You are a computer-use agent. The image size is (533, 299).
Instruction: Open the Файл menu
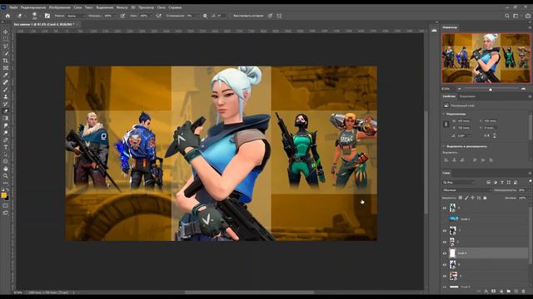[13, 7]
